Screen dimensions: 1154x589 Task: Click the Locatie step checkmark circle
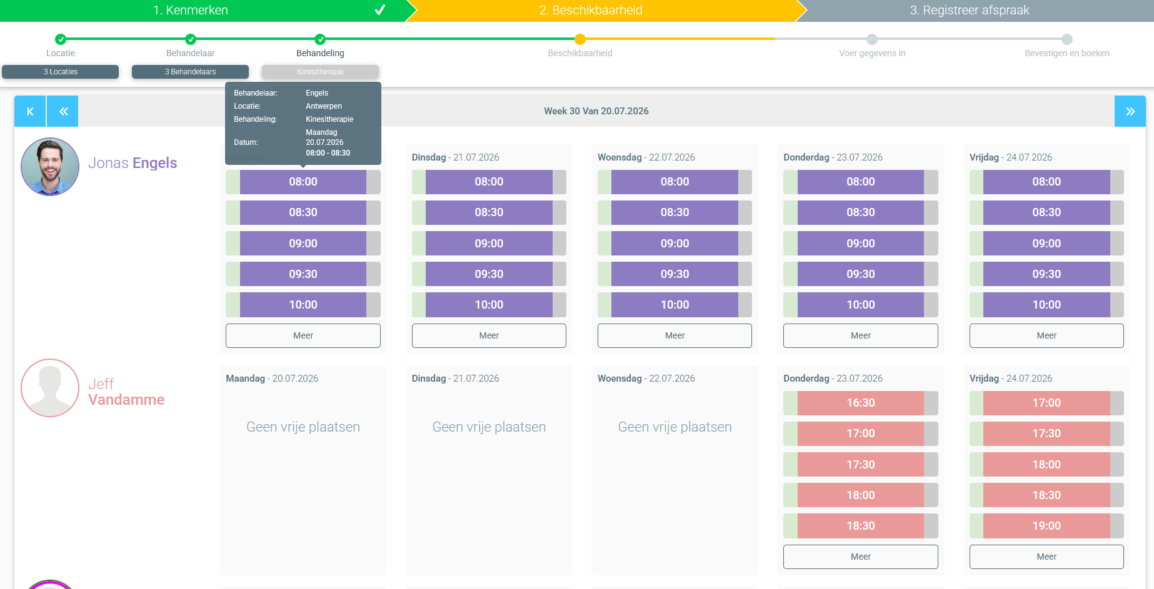click(x=61, y=39)
